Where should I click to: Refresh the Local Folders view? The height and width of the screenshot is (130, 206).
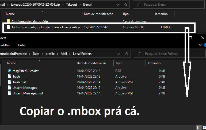click(126, 54)
